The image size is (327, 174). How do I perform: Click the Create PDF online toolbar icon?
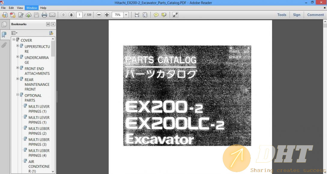5,15
